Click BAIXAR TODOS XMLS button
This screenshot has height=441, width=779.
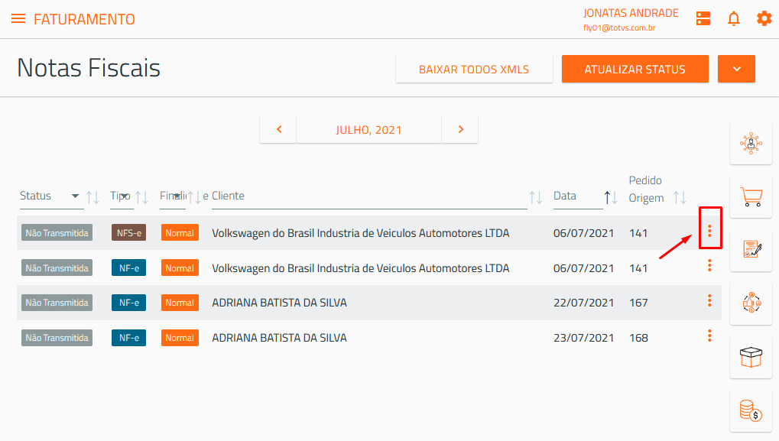(x=474, y=69)
